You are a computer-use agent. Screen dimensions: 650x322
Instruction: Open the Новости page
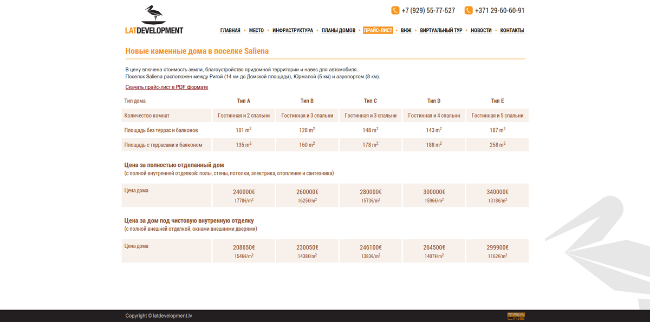pyautogui.click(x=481, y=31)
